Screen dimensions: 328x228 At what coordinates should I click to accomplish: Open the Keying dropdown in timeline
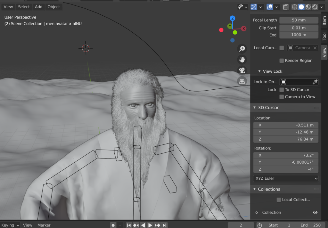pos(10,225)
